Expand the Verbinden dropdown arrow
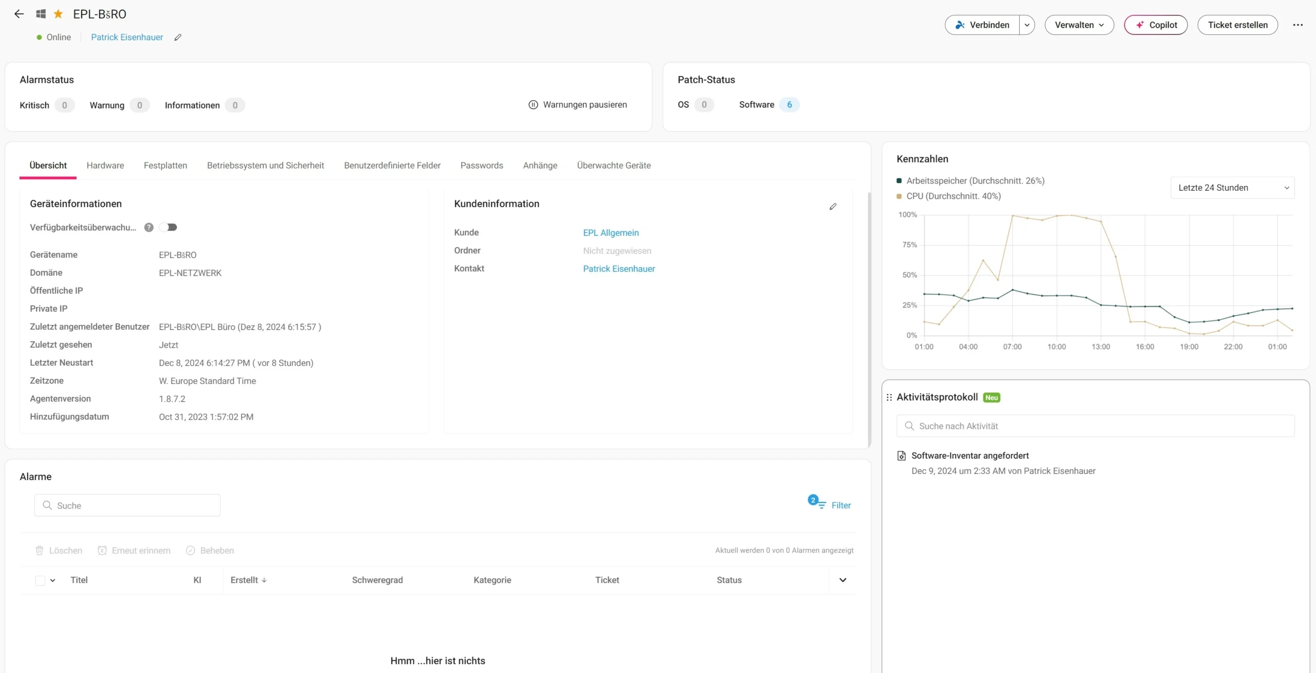Screen dimensions: 1316x673 [1027, 24]
